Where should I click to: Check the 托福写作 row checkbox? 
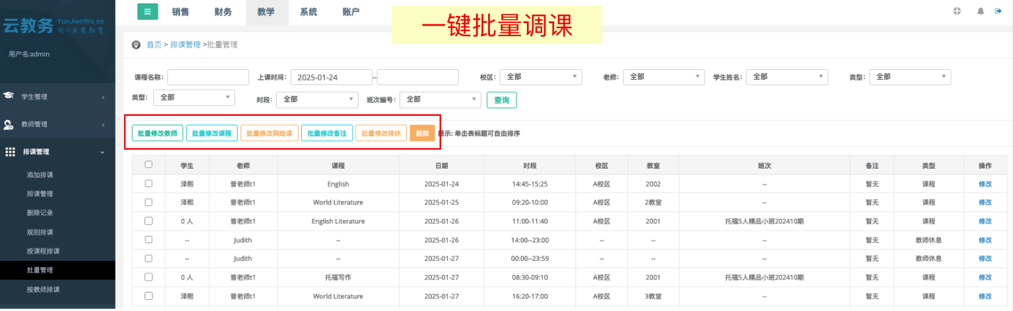149,277
